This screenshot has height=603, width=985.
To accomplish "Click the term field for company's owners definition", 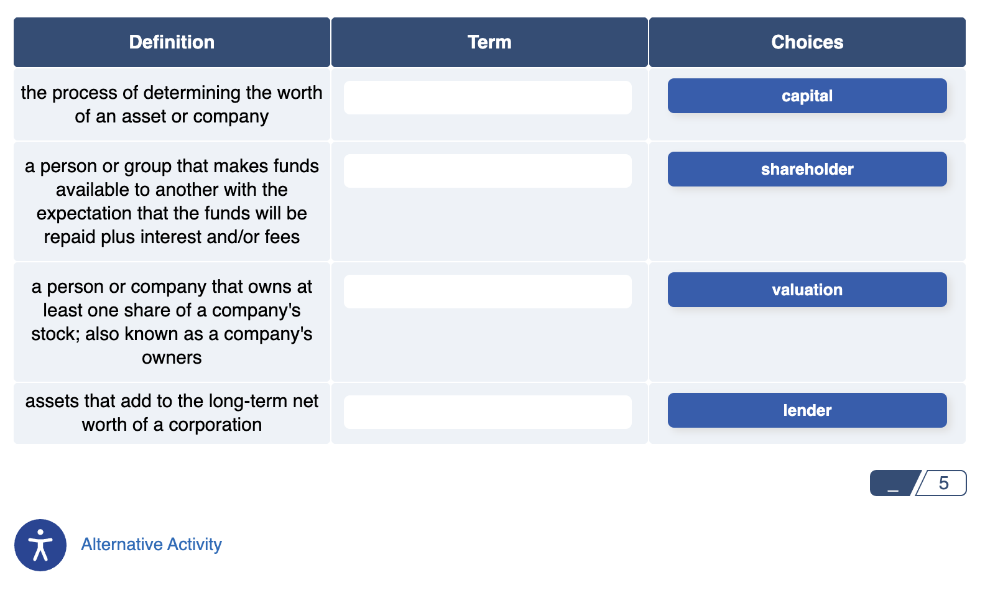I will (488, 292).
